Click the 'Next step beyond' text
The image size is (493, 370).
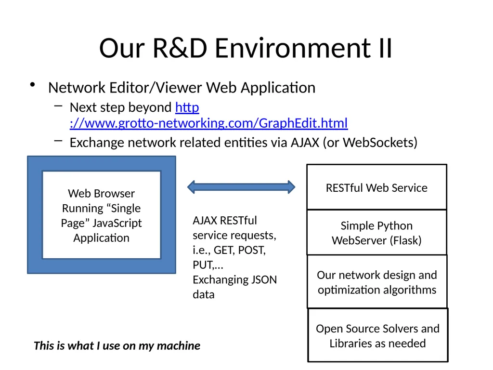click(120, 107)
